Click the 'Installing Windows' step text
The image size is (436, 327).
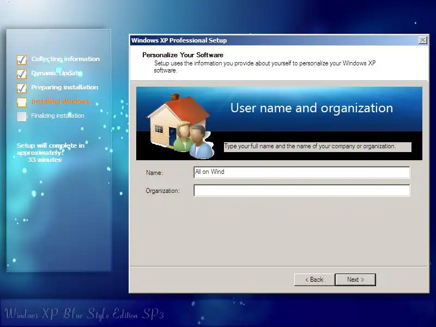pos(60,101)
